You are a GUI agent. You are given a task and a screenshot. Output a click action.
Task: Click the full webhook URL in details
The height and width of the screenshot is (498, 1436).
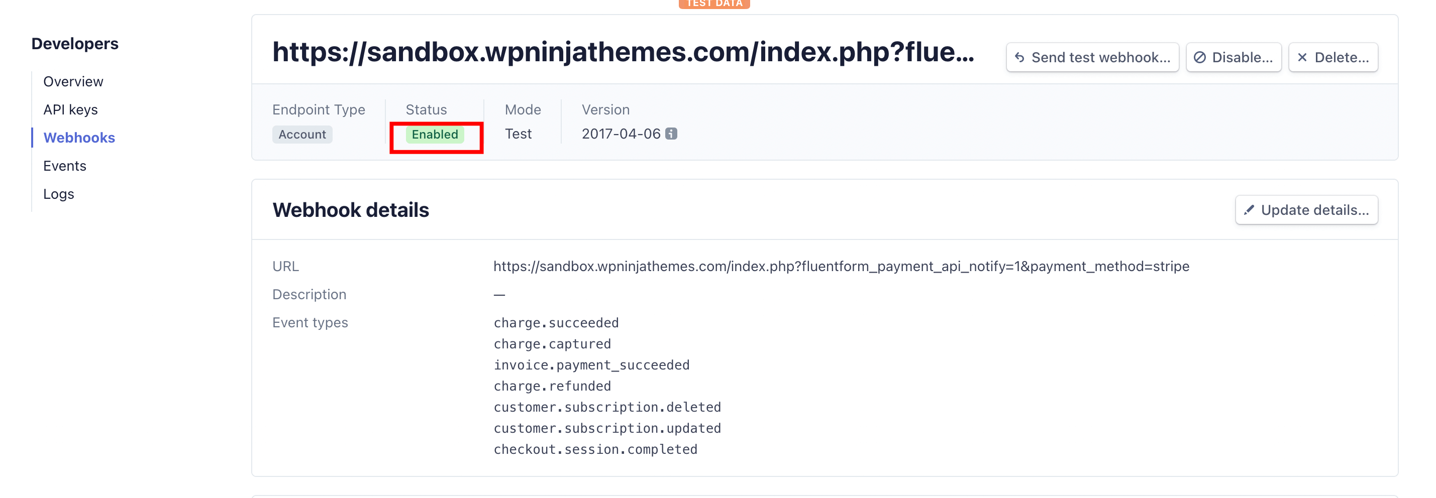click(x=841, y=266)
